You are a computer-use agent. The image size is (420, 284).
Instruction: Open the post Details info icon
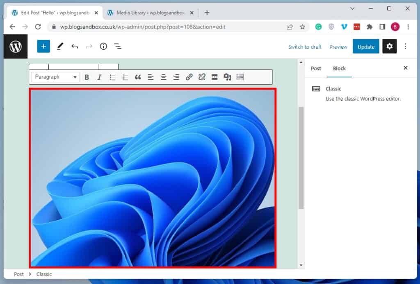tap(103, 47)
